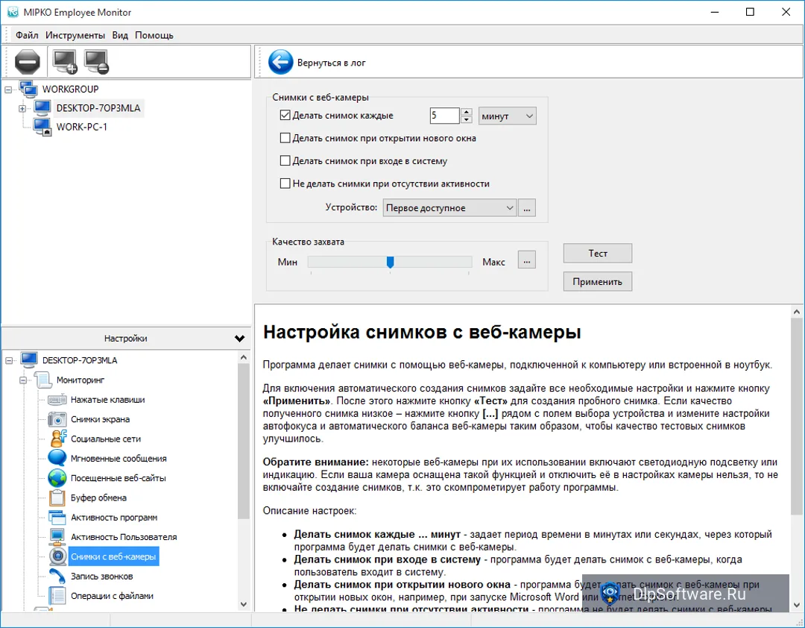Click the capture quality slider handle

[390, 262]
